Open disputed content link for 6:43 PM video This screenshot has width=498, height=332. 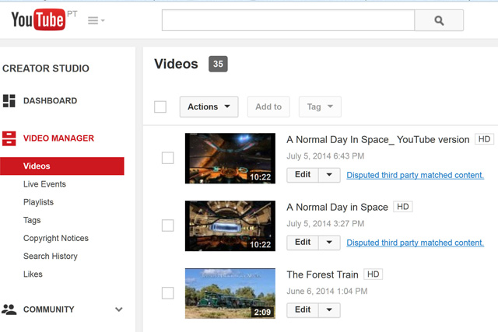(415, 175)
